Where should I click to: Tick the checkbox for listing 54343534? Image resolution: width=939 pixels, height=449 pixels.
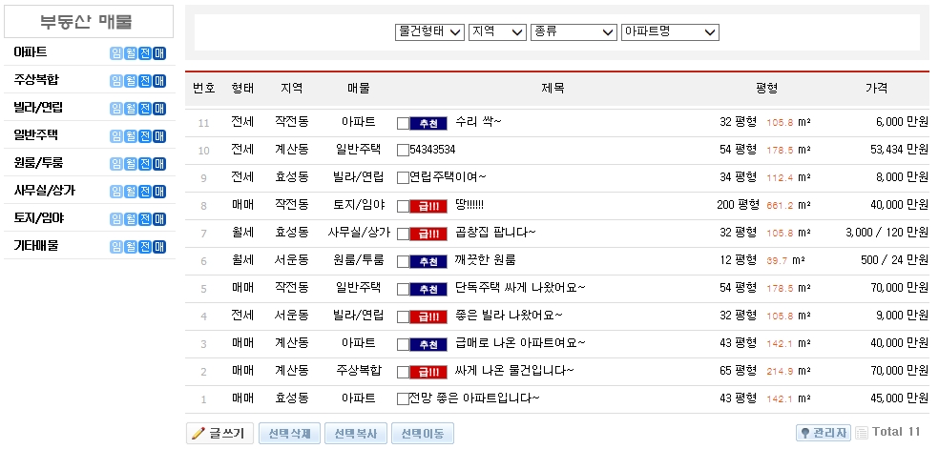403,151
